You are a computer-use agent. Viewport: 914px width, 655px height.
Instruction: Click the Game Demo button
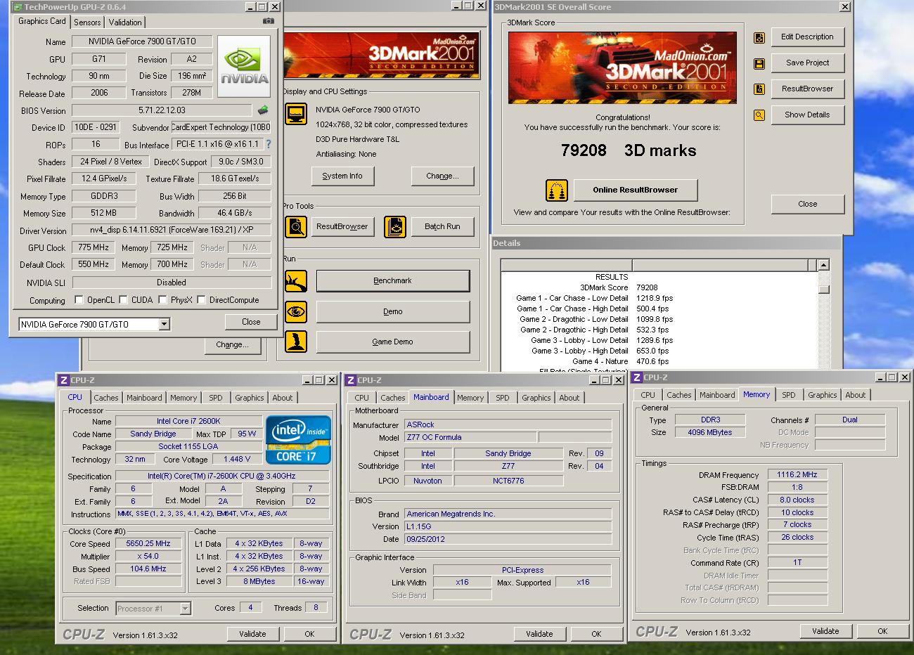point(393,342)
